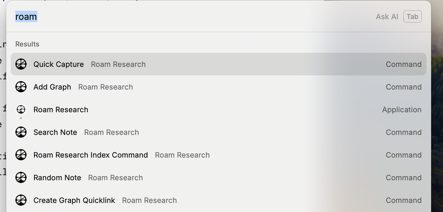Viewport: 443px width, 212px height.
Task: Click the search field containing "roam"
Action: 170,17
